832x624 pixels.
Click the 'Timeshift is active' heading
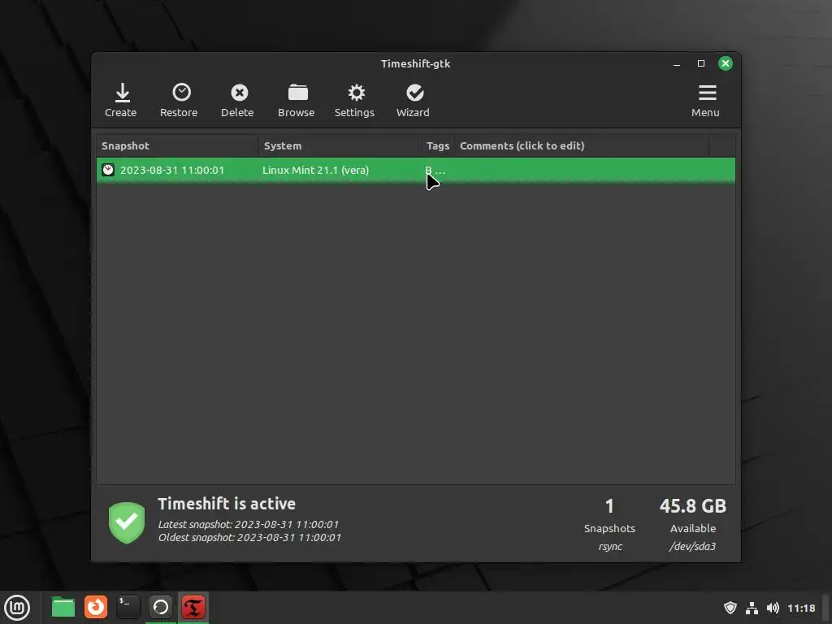coord(227,504)
